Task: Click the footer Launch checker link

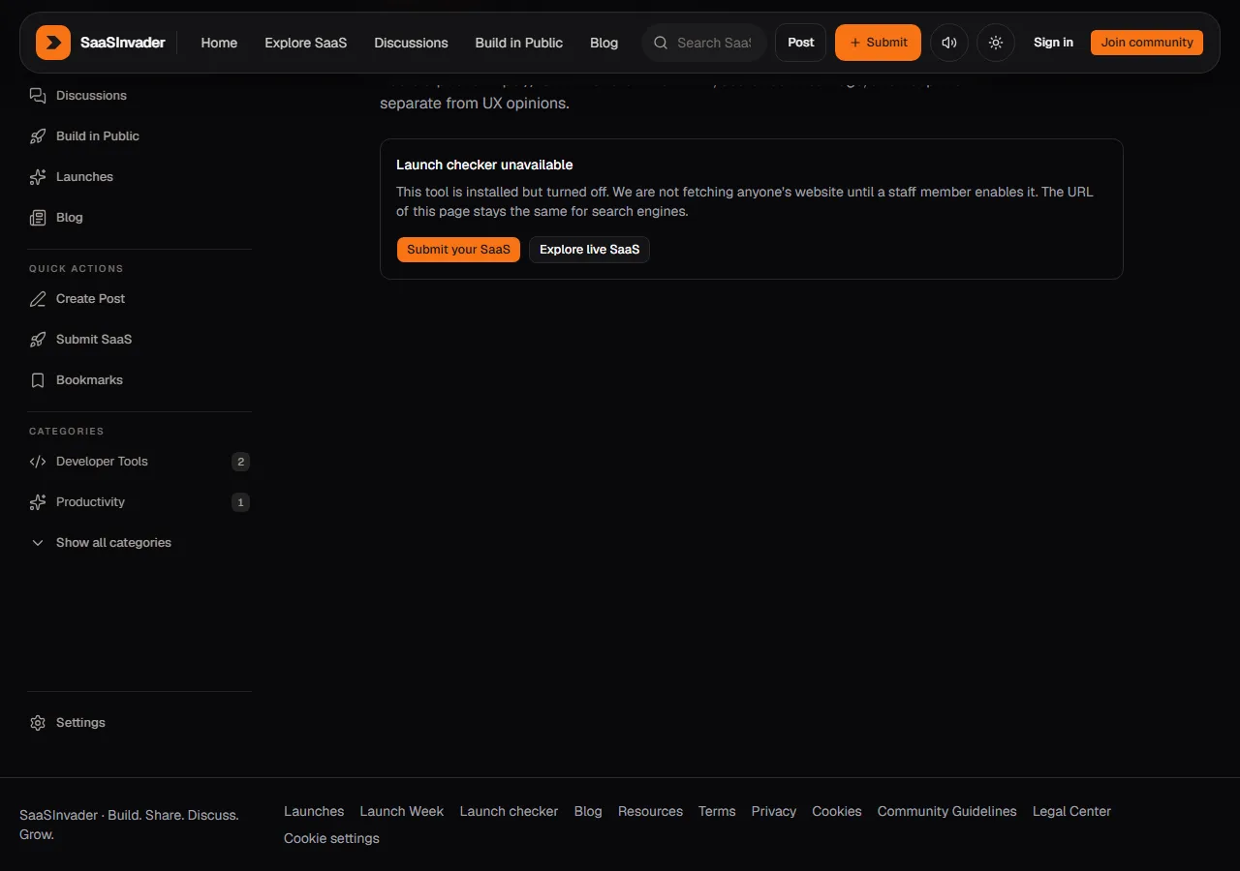Action: coord(509,812)
